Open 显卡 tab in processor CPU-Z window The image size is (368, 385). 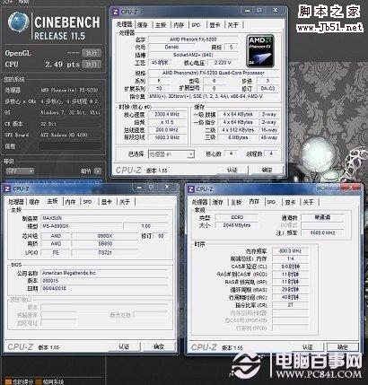tap(215, 25)
